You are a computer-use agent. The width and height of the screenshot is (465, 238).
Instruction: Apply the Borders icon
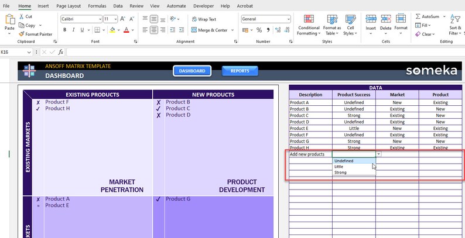click(97, 30)
